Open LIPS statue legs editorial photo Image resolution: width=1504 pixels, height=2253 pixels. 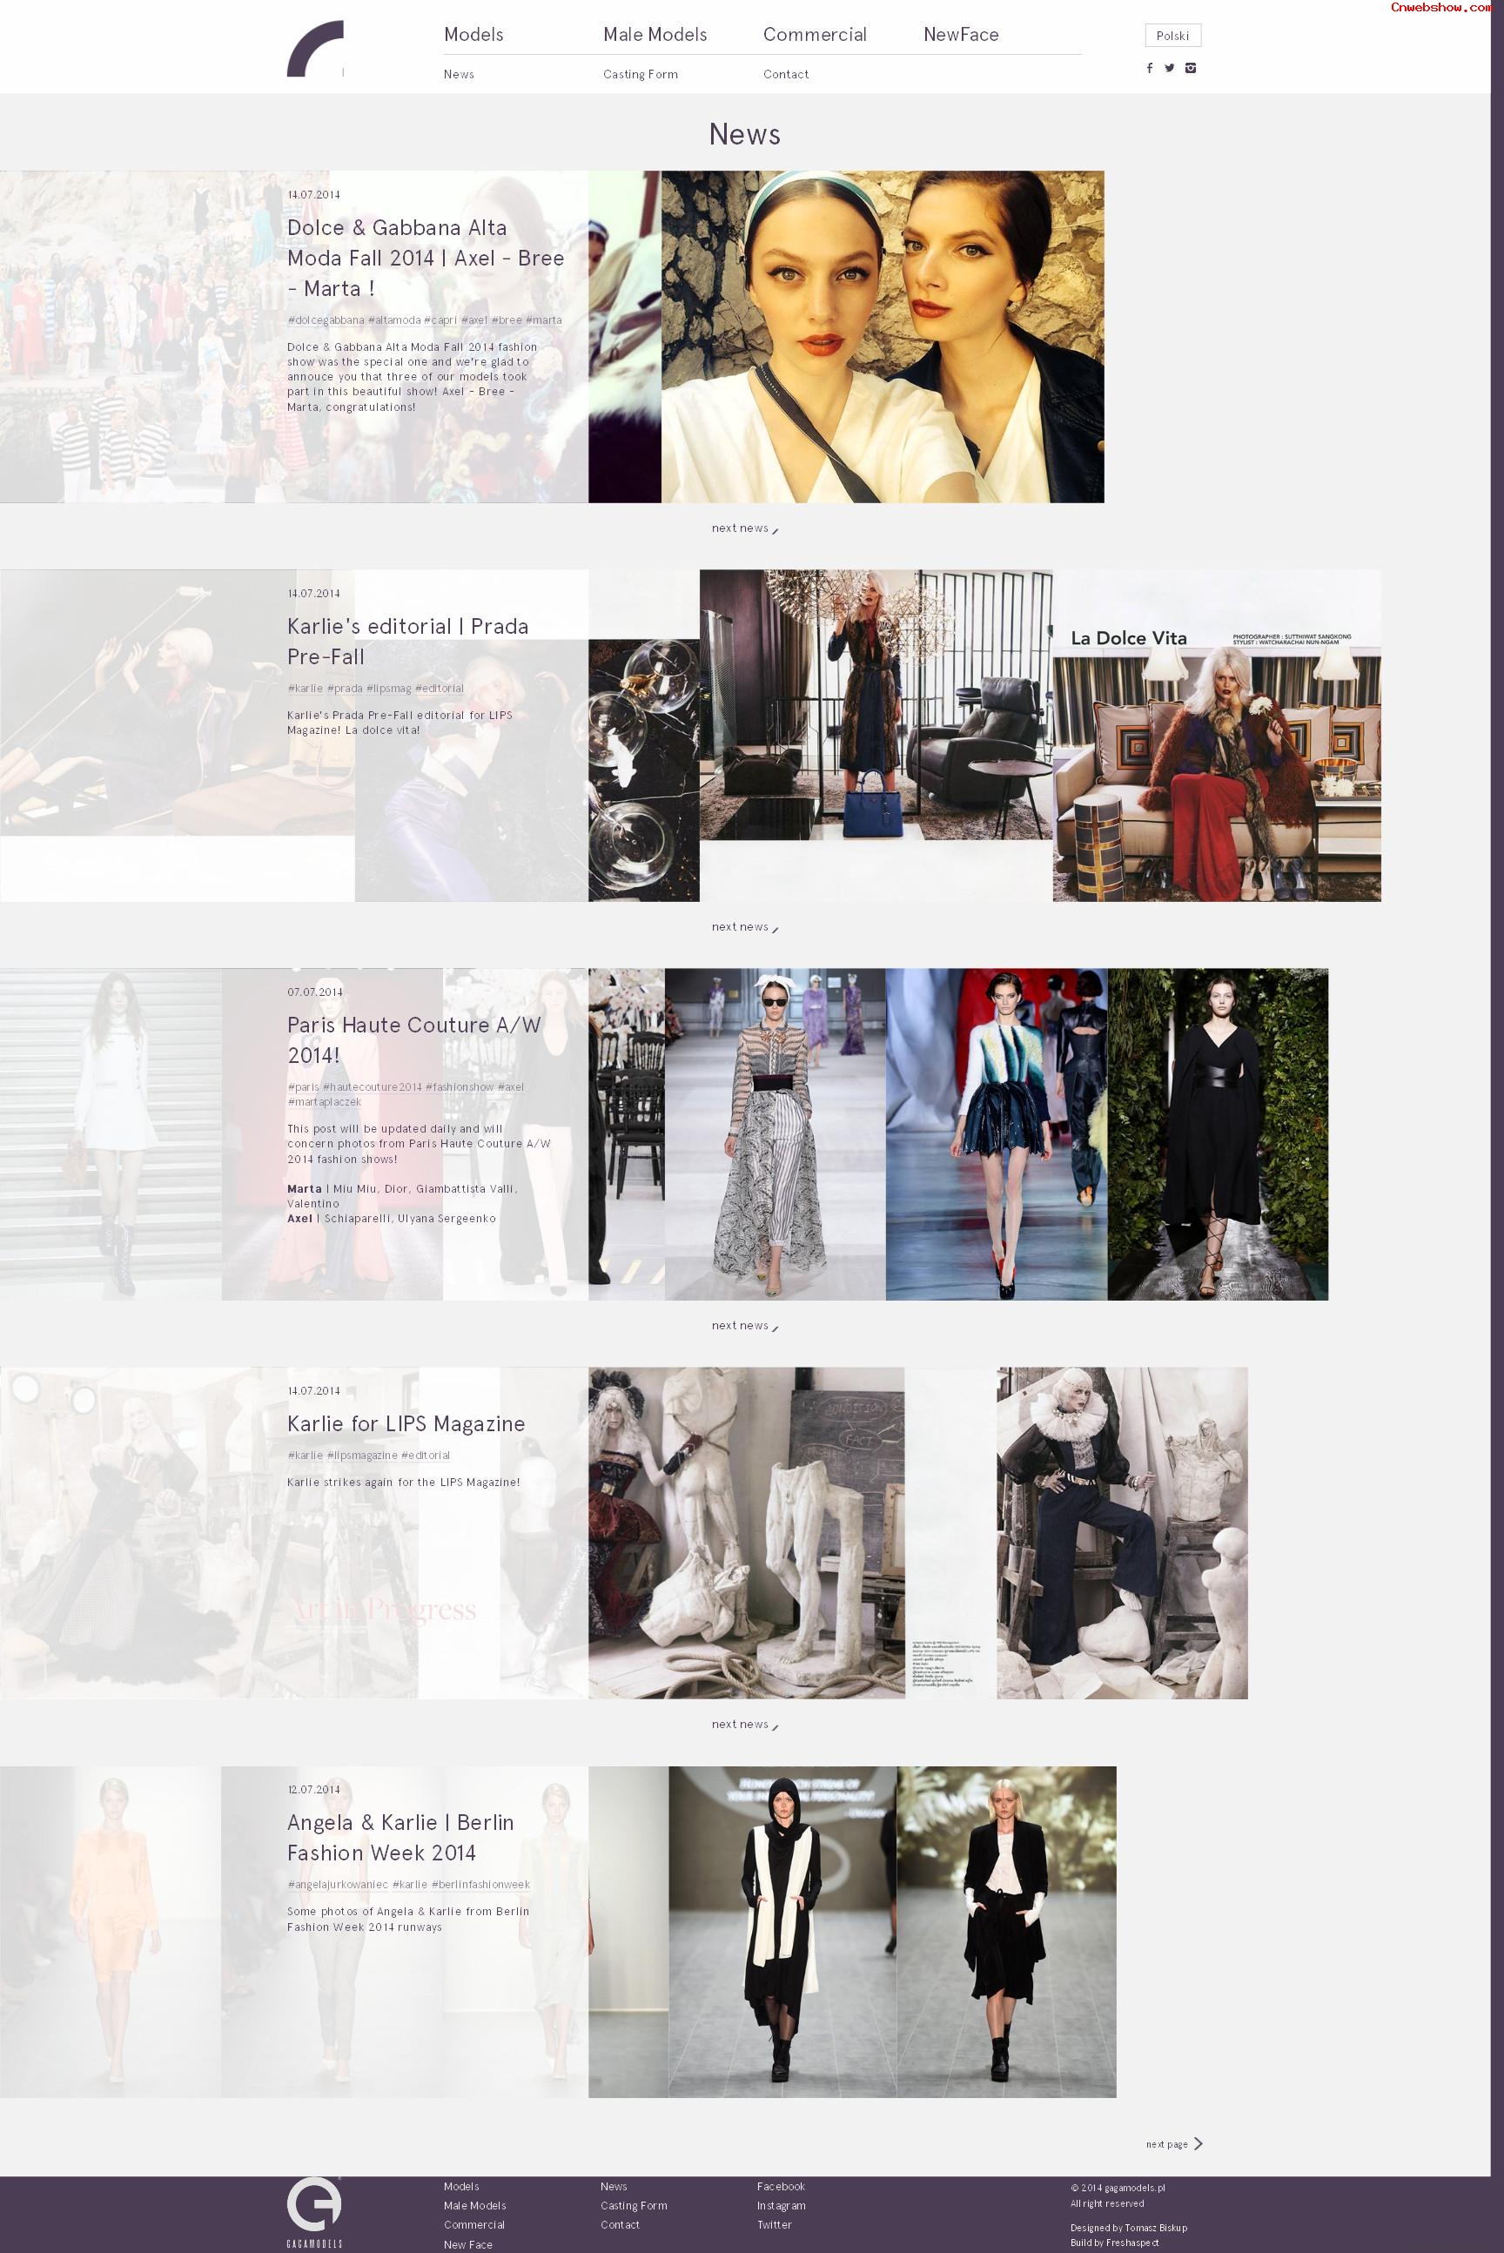tap(746, 1534)
